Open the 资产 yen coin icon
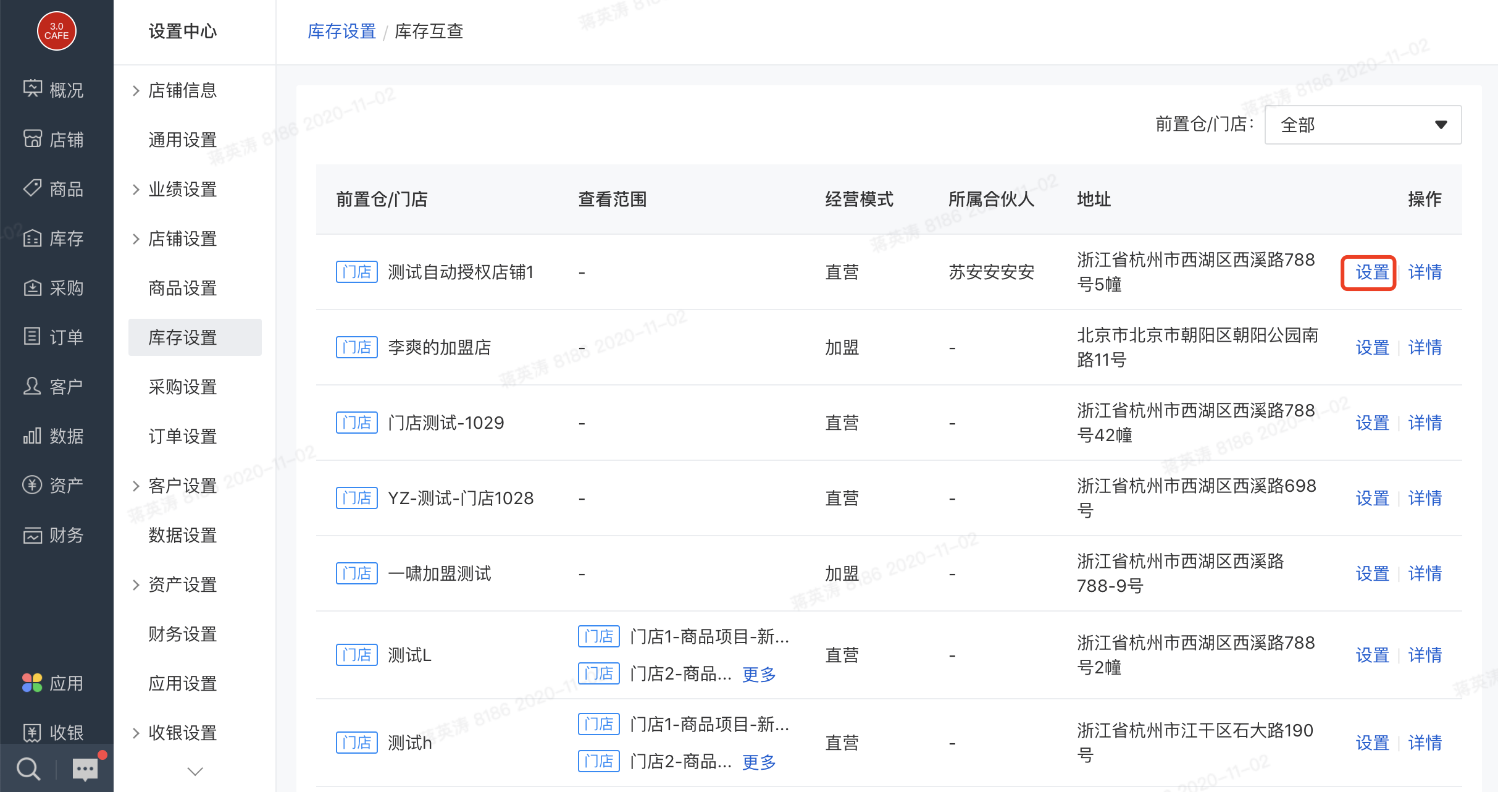 tap(33, 486)
